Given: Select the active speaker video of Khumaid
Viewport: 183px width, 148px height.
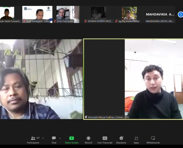Looking at the screenshot, I should (133, 79).
